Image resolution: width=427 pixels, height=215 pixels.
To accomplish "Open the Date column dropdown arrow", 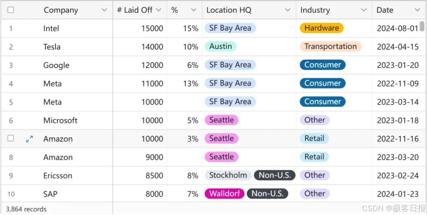I will 417,10.
